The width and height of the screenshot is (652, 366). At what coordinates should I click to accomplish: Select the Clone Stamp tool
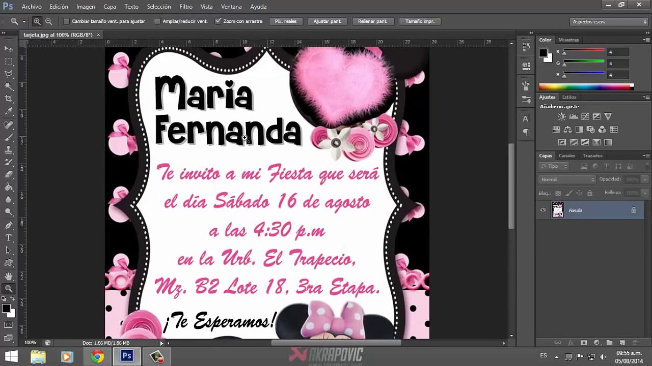tap(9, 150)
